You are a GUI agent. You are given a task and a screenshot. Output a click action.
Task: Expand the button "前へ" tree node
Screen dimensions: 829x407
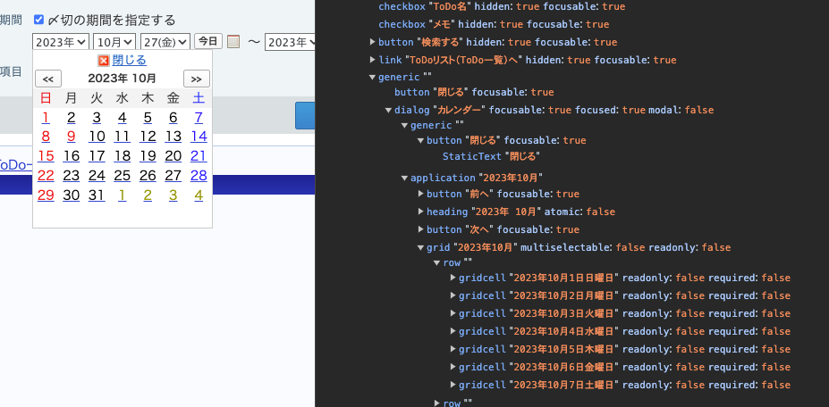pos(421,194)
